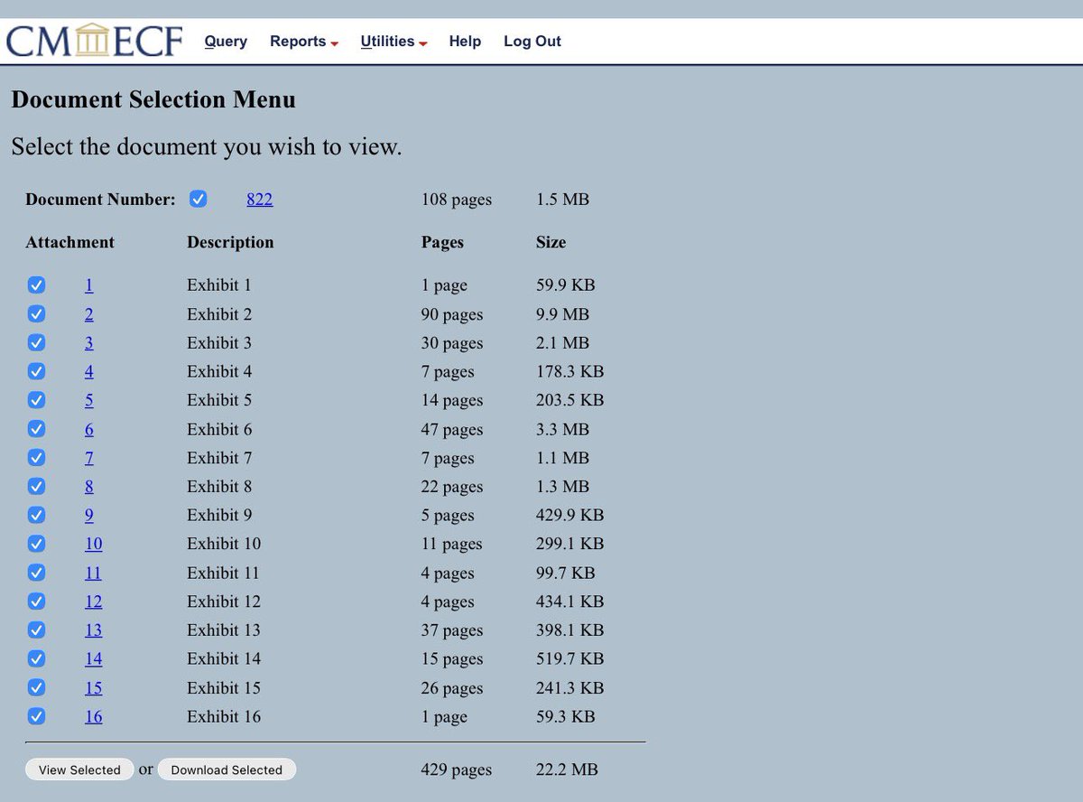Open attachment 7 link

coord(89,458)
